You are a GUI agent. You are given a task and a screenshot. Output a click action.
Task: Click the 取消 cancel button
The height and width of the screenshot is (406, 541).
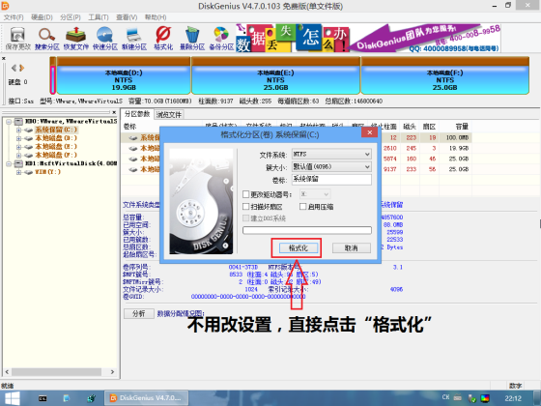352,247
